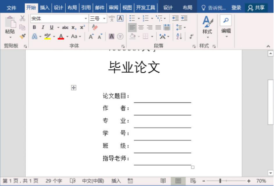274x186 pixels.
Task: Open Font dialog launcher
Action: tap(123, 46)
